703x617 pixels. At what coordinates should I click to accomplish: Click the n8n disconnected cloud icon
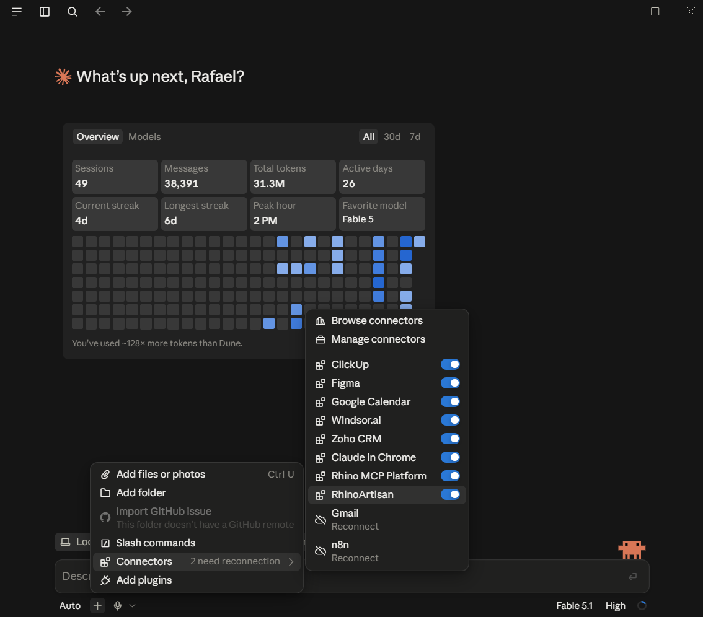coord(320,551)
